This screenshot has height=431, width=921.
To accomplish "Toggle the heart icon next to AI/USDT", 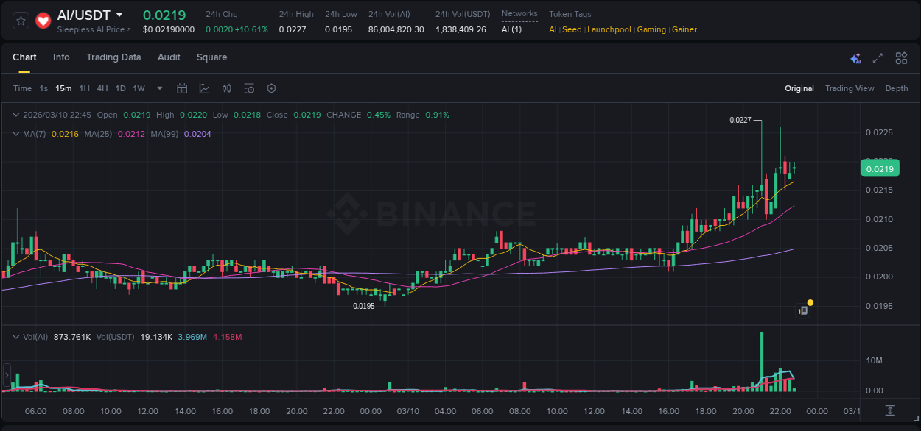I will point(43,21).
